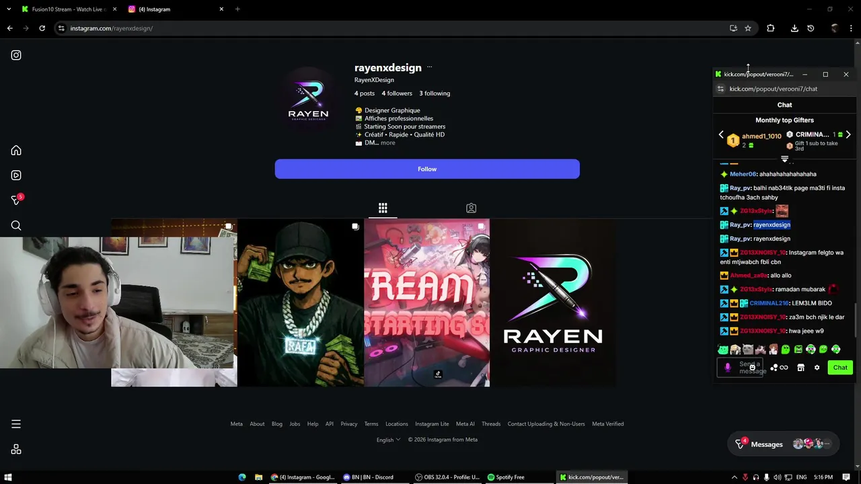Insert the angry green square emote
This screenshot has width=861, height=484.
pyautogui.click(x=798, y=350)
